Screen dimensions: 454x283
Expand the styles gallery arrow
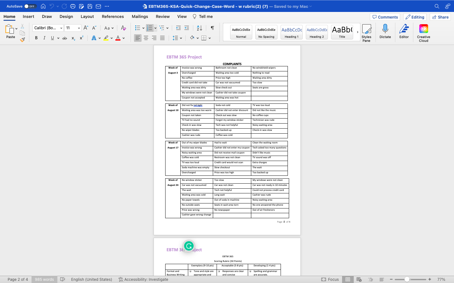point(357,32)
